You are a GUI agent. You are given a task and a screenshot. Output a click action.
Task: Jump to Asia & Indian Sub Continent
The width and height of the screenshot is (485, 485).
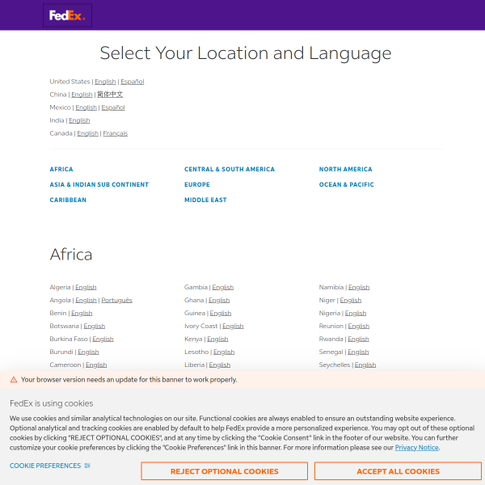[99, 184]
